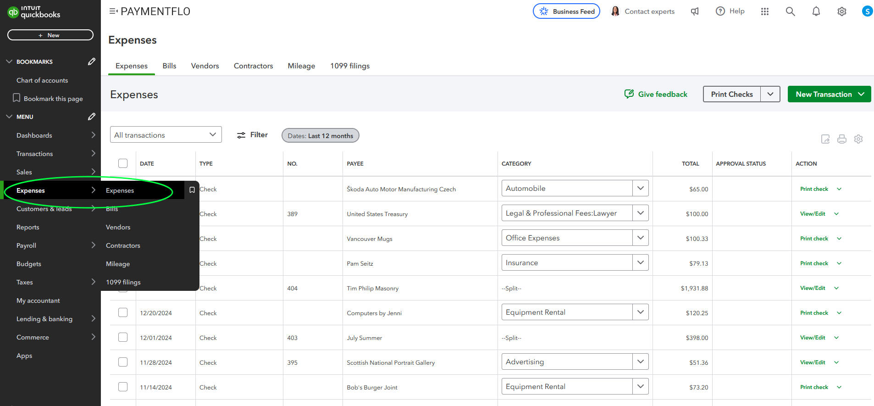
Task: Edit menu with the pencil icon
Action: tap(92, 117)
